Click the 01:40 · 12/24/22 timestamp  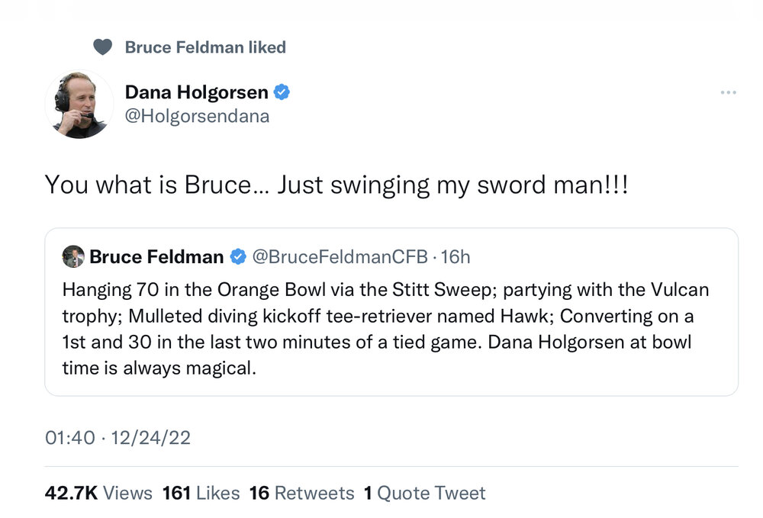[118, 438]
